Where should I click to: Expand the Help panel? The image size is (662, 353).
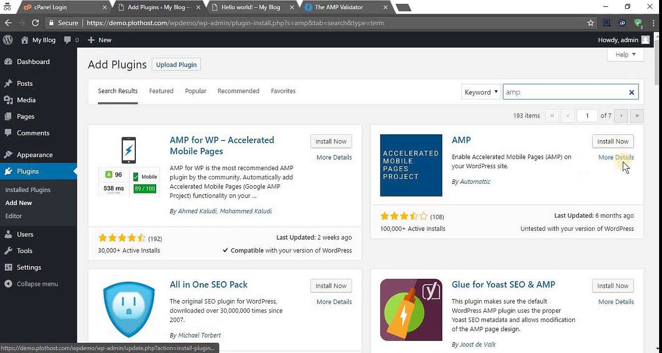626,54
